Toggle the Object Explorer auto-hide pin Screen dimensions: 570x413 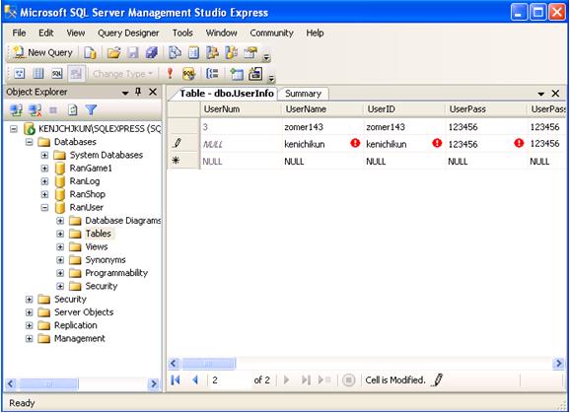(x=138, y=92)
